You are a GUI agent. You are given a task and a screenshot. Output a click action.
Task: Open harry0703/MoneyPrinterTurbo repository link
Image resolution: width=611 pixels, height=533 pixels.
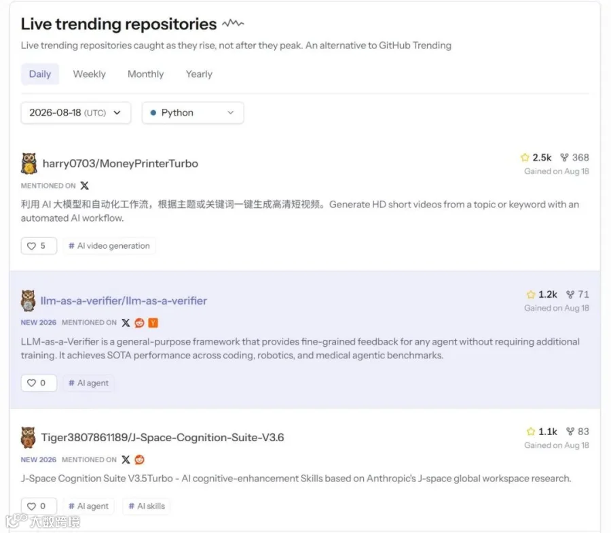(x=120, y=163)
